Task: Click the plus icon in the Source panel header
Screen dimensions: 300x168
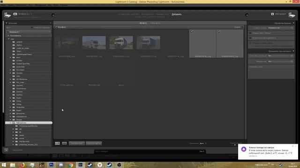Action: click(x=50, y=23)
